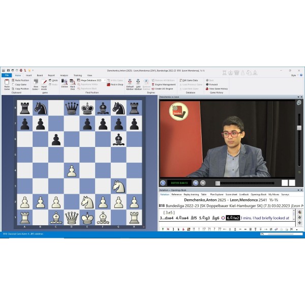Viewport: 305px width, 305px height.
Task: Open the My Moves tab
Action: point(273,194)
